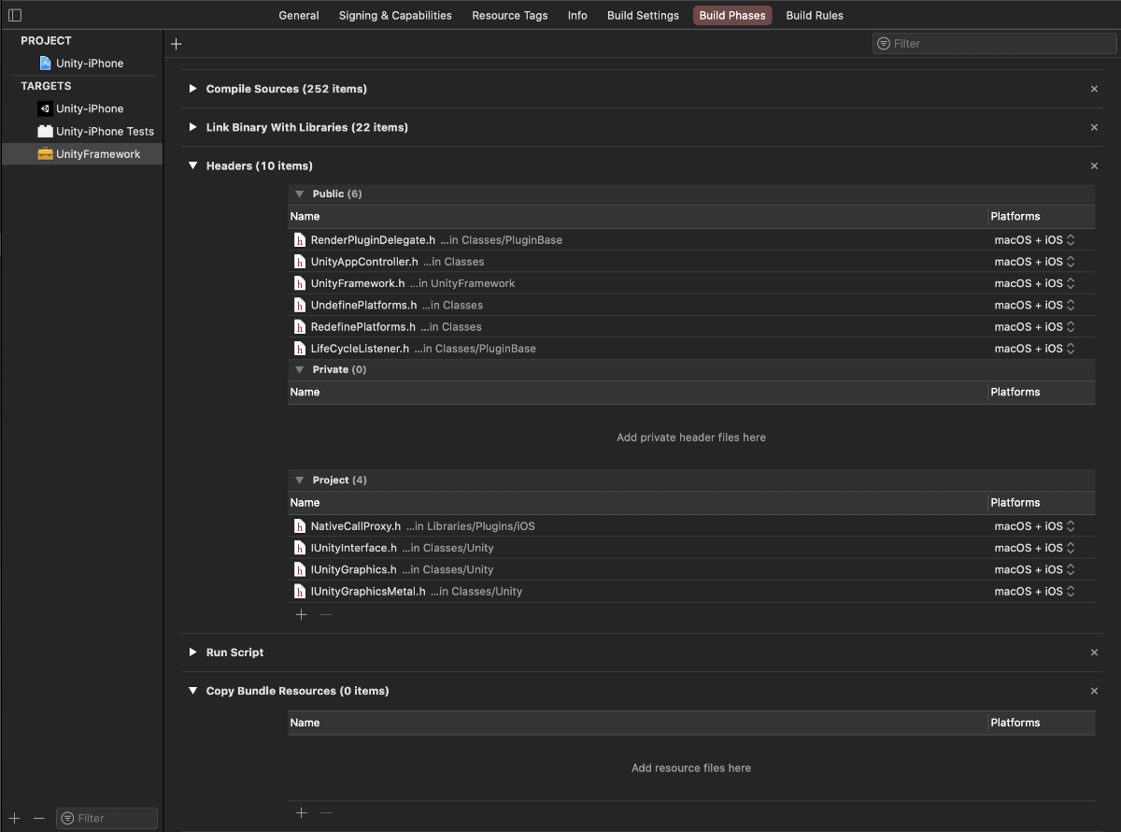Collapse the Headers phase

[x=192, y=165]
